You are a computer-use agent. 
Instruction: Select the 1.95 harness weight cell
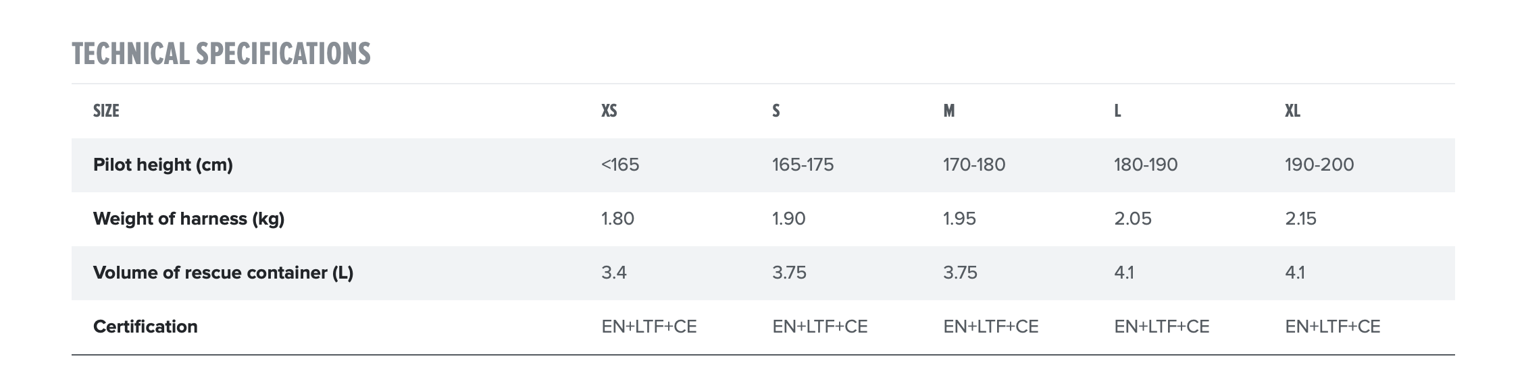pyautogui.click(x=959, y=219)
